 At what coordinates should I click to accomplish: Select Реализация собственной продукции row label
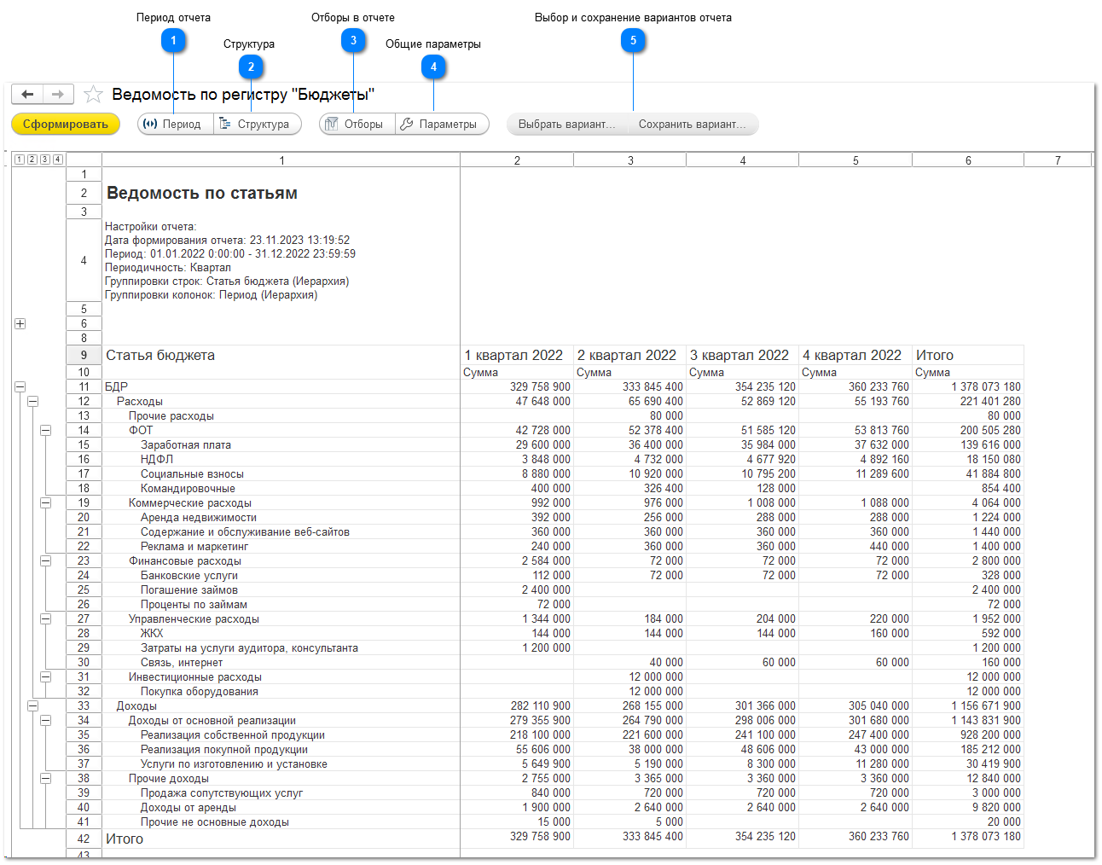pyautogui.click(x=233, y=734)
